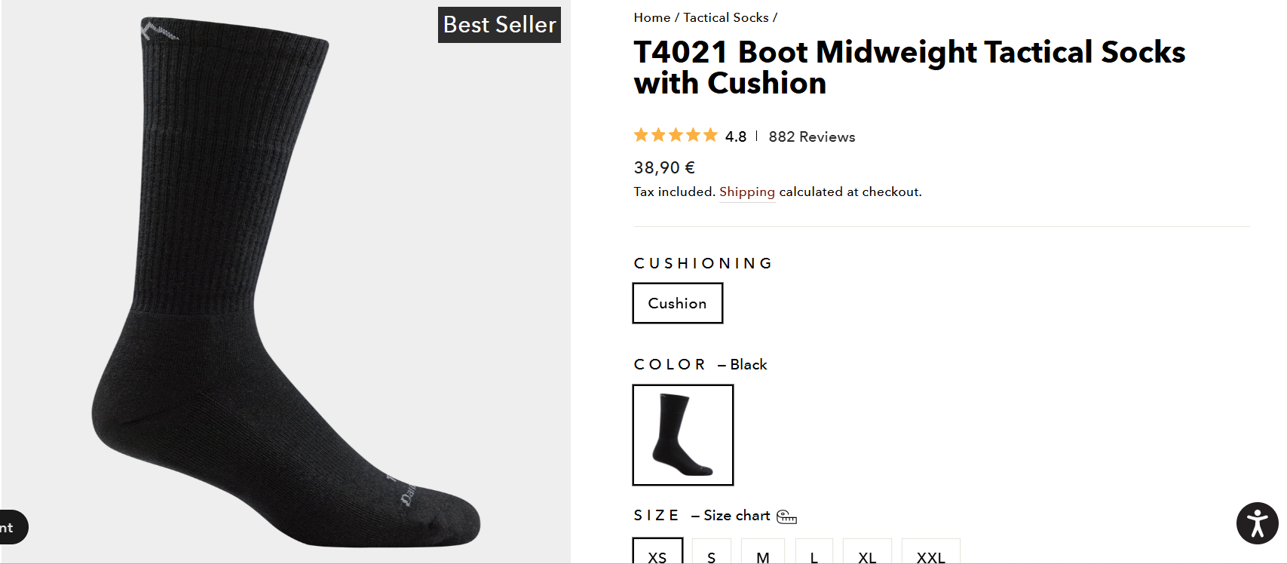The image size is (1287, 564).
Task: Select the Cushion cushioning option
Action: click(677, 303)
